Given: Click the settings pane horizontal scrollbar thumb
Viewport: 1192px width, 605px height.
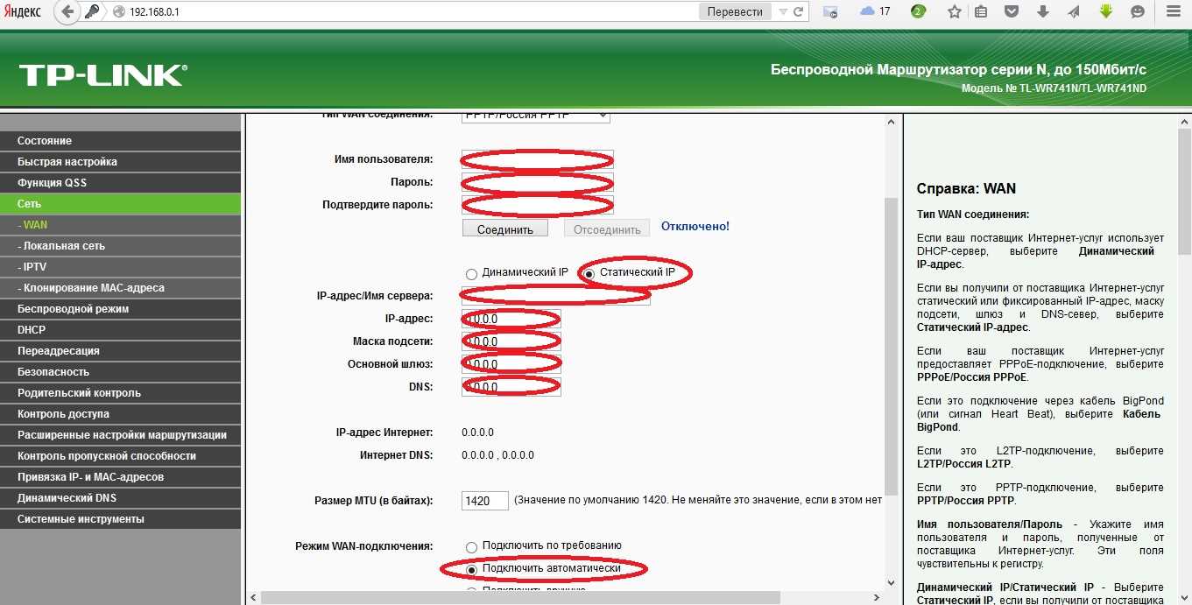Looking at the screenshot, I should [519, 597].
